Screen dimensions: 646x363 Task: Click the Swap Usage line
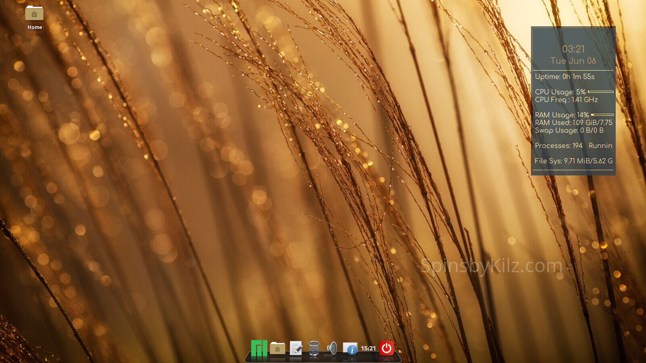[x=569, y=130]
